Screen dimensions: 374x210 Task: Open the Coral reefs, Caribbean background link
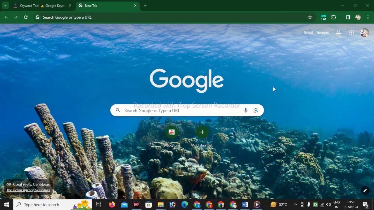pos(32,184)
